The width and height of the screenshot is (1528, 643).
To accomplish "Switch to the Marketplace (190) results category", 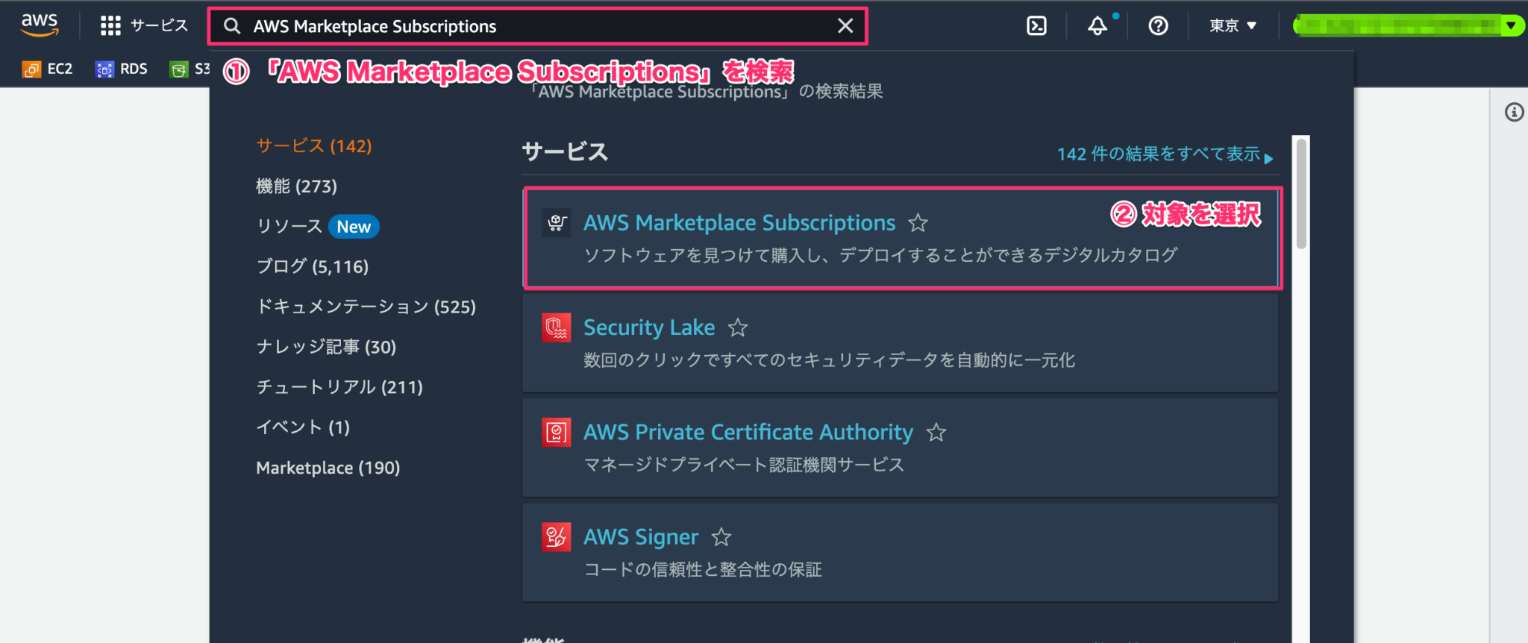I will click(327, 467).
